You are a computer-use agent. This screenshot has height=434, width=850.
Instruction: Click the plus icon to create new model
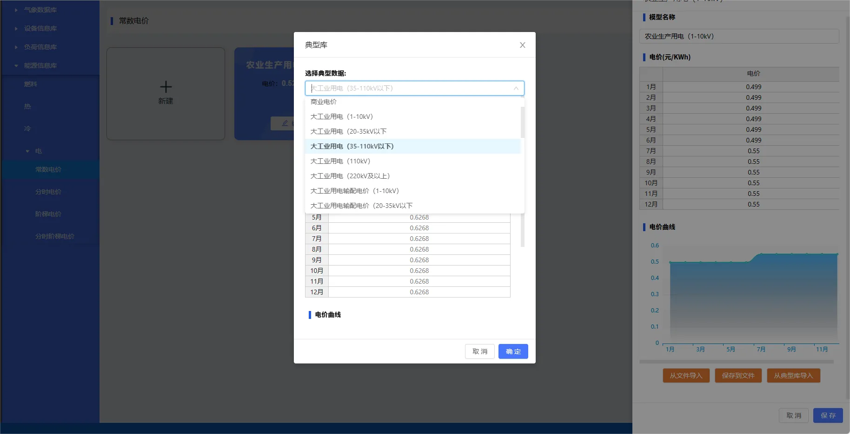[166, 87]
